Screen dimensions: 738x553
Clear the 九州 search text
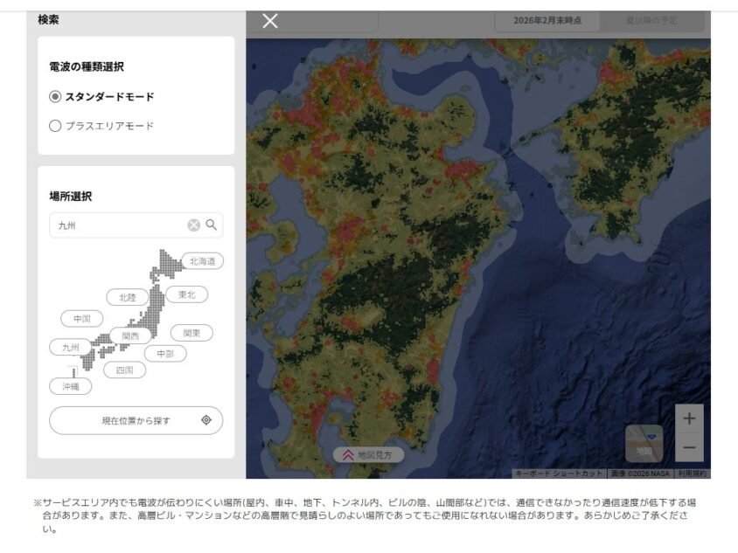193,225
